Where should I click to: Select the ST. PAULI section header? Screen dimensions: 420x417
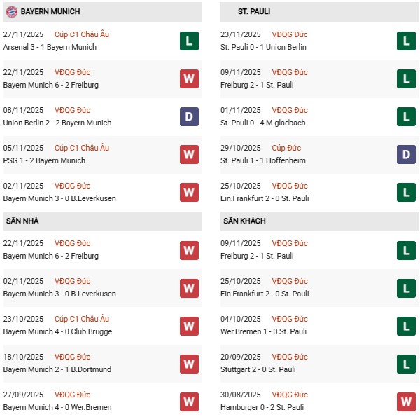[x=254, y=12]
